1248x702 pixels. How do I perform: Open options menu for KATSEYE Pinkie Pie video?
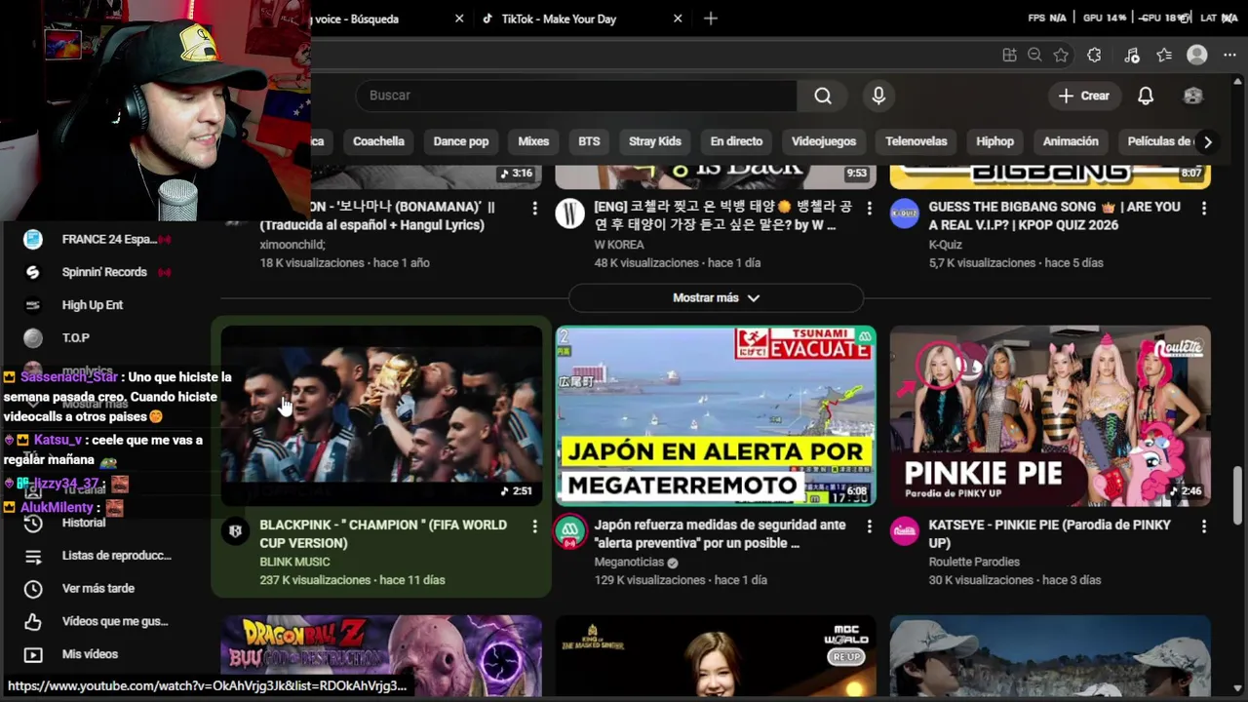click(1203, 526)
